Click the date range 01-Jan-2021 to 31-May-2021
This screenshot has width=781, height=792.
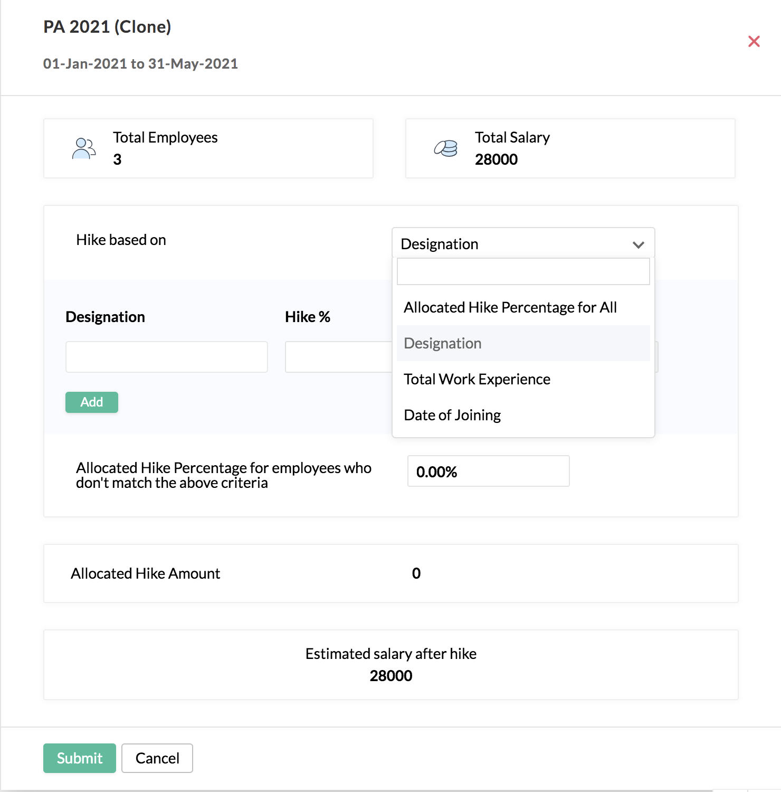point(140,63)
